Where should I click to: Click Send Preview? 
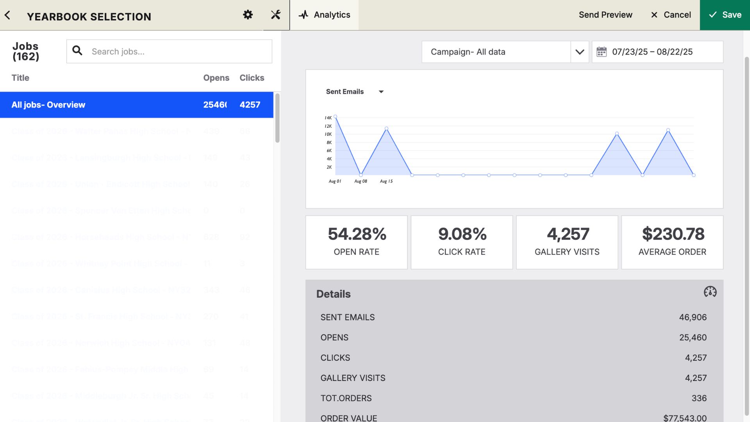[605, 15]
